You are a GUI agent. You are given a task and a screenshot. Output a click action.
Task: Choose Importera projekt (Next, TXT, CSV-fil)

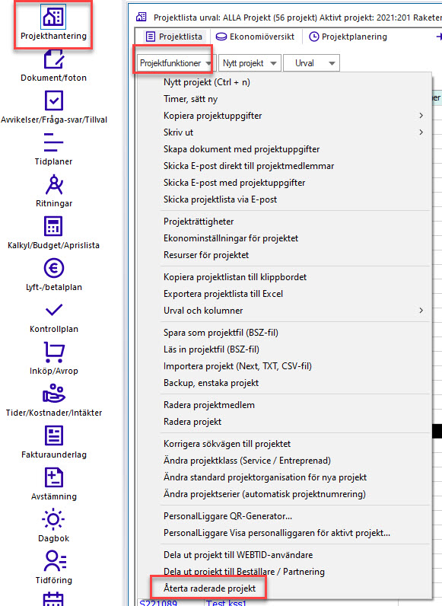(x=237, y=366)
